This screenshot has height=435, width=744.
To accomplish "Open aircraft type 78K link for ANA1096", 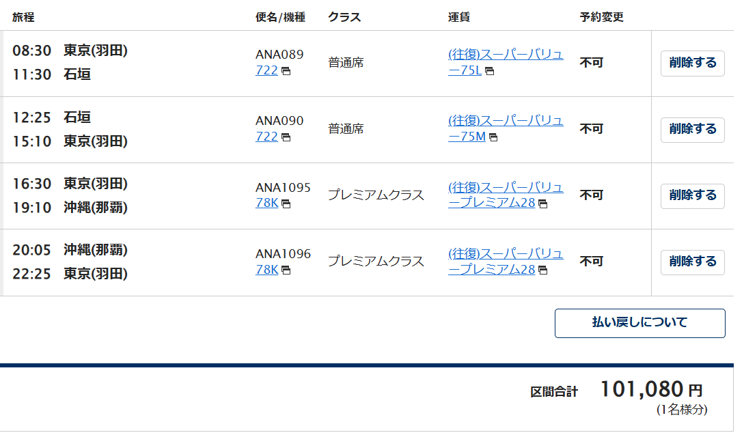I will [266, 270].
